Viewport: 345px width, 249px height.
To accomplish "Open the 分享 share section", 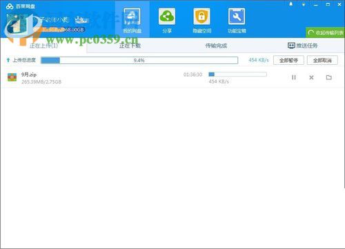I will (x=167, y=21).
